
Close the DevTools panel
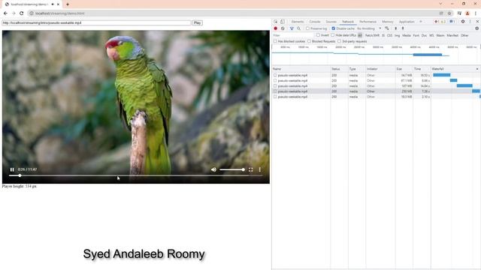(477, 22)
